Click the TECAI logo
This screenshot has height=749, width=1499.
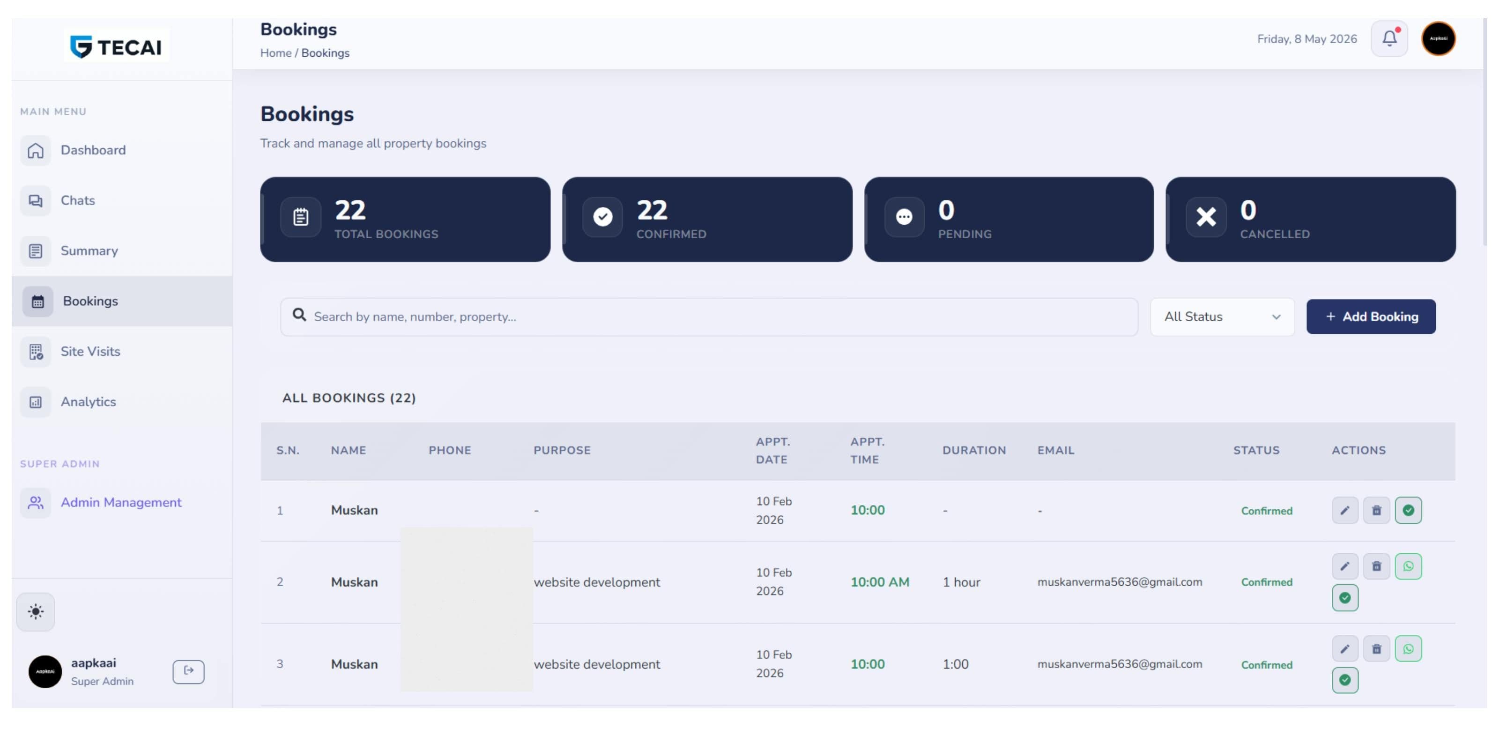click(x=116, y=46)
